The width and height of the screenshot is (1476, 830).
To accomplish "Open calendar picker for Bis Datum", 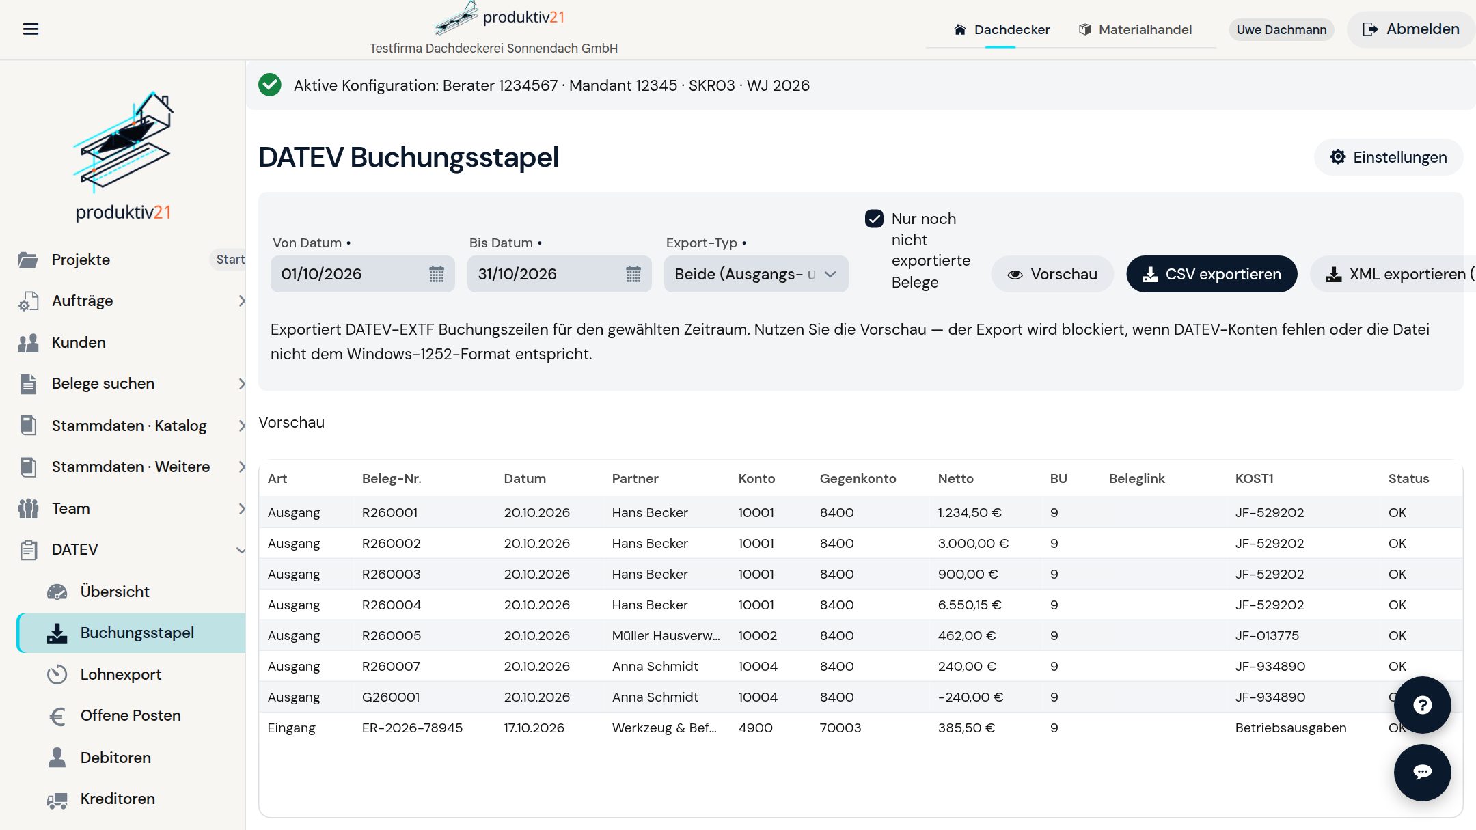I will [x=633, y=274].
